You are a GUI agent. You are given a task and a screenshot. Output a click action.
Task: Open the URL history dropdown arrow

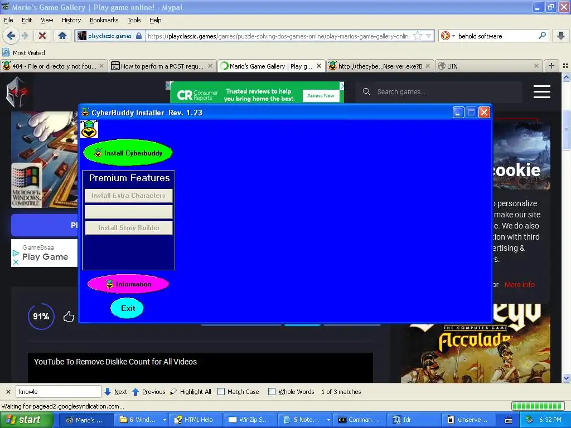click(429, 36)
